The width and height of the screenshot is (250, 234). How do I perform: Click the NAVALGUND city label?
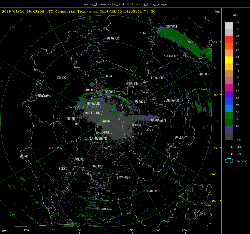[x=92, y=113]
